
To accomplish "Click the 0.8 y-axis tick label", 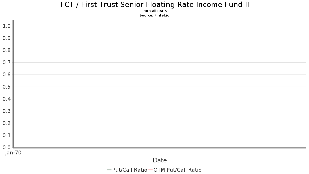I will [7, 50].
